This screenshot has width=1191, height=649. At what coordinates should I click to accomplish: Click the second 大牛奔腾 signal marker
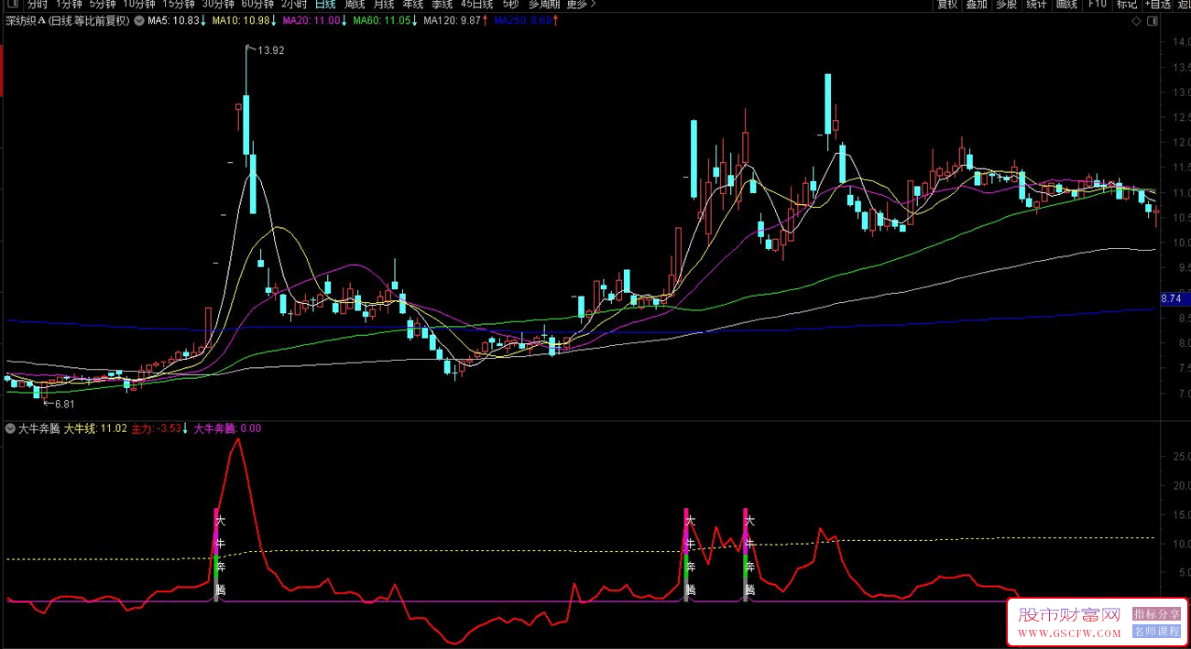[690, 555]
